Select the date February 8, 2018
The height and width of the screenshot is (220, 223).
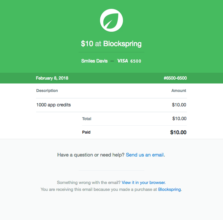point(52,78)
